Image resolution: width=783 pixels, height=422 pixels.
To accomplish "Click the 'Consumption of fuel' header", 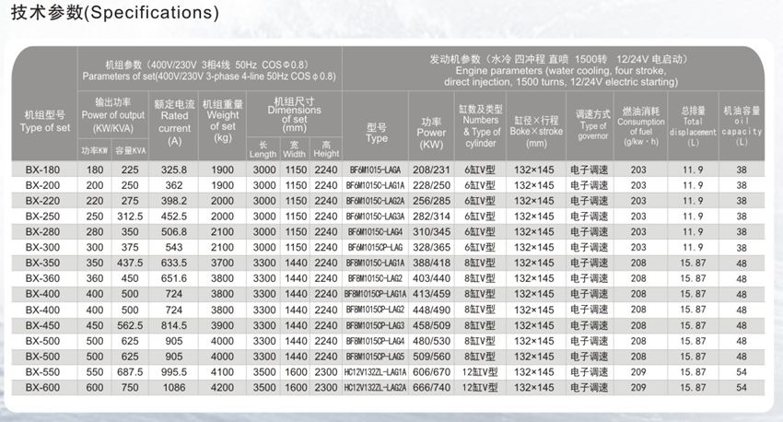I will click(641, 126).
